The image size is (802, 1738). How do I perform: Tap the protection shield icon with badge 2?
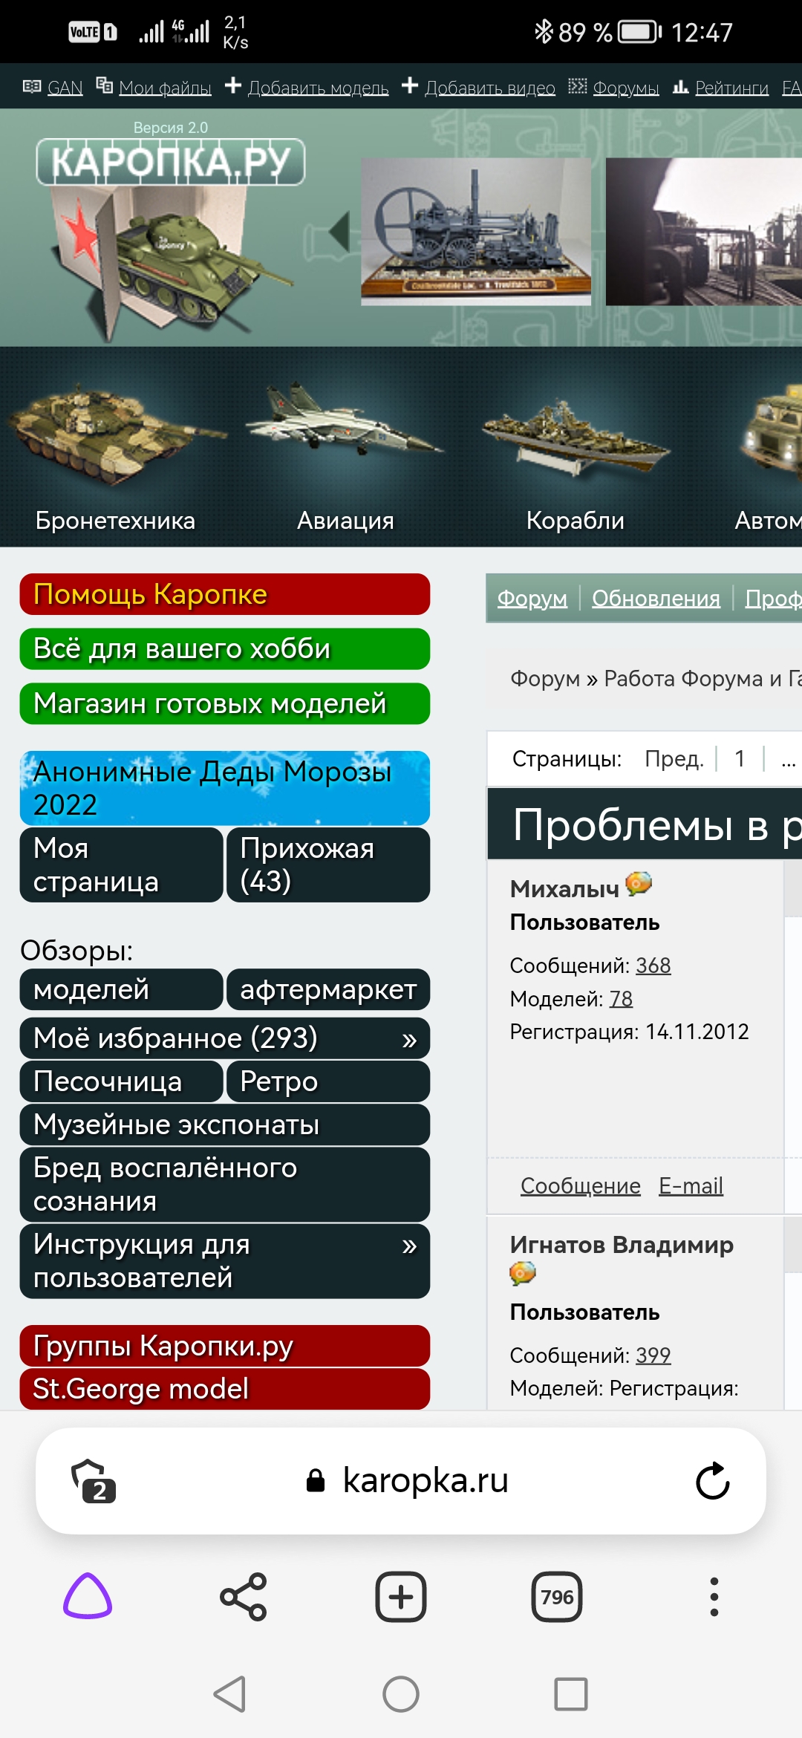tap(93, 1481)
